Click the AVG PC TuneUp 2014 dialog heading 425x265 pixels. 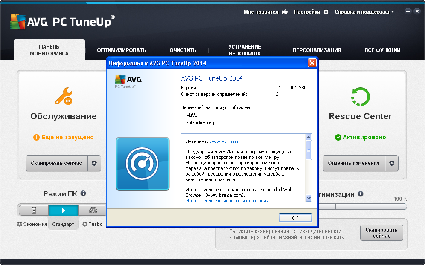point(212,78)
